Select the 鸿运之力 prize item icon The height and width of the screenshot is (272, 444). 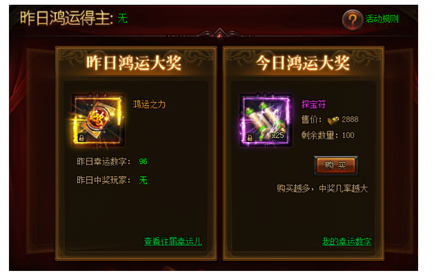(98, 120)
